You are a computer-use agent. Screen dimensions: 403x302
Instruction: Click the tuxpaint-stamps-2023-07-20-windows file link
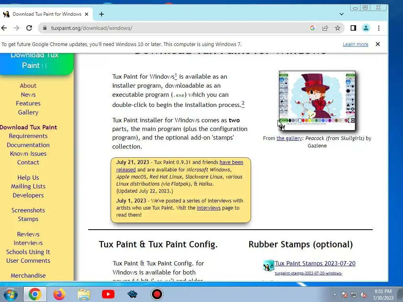pos(309,273)
